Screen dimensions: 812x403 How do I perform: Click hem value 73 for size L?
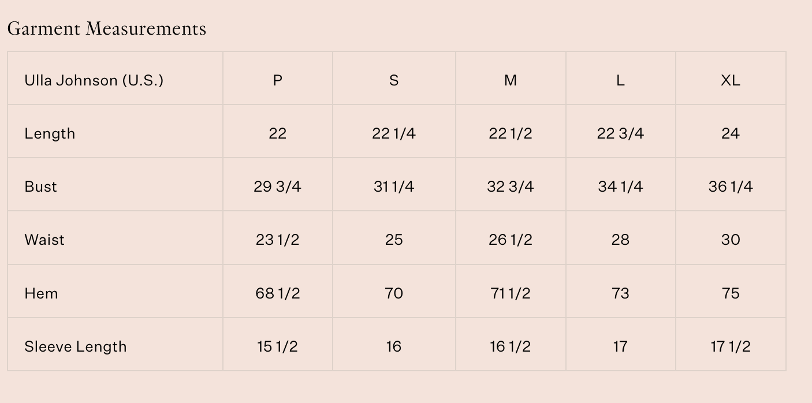620,293
